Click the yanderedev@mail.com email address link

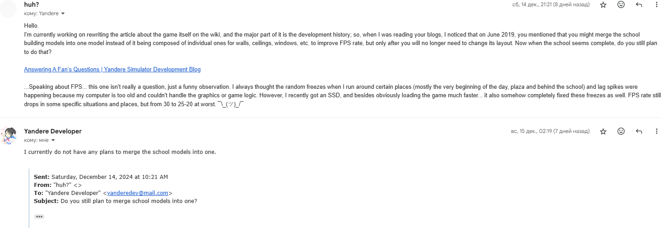(x=137, y=193)
